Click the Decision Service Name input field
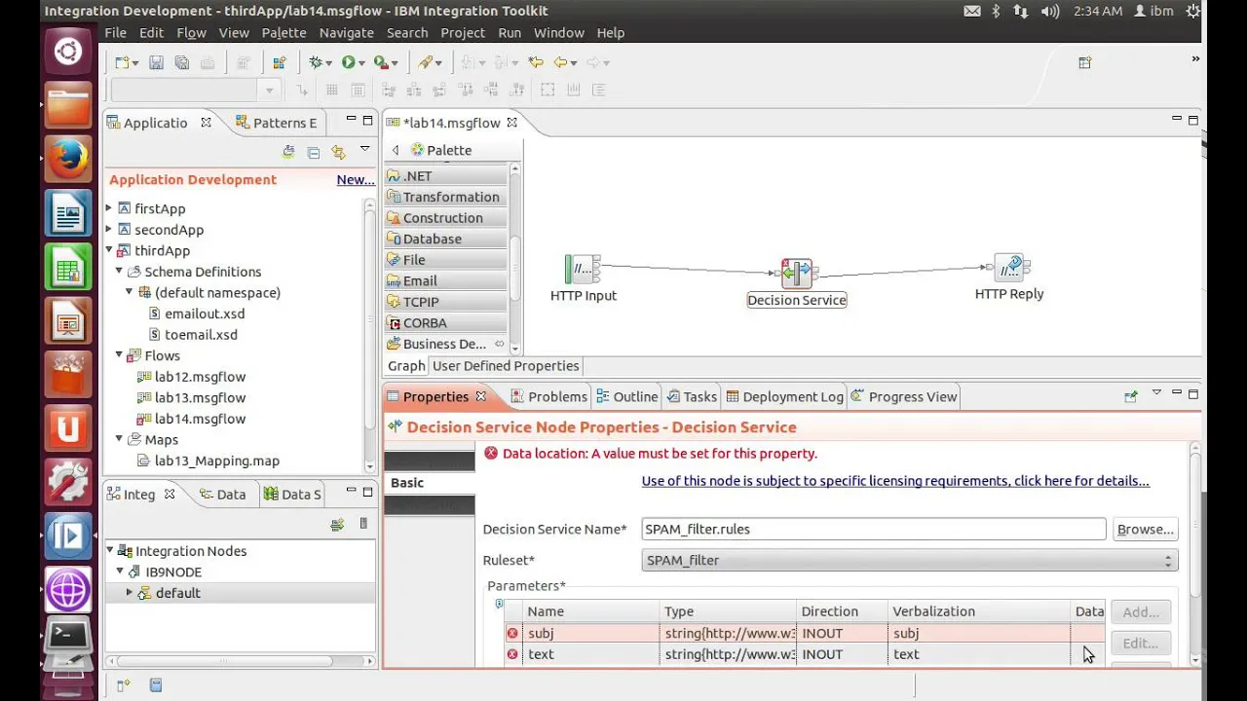The width and height of the screenshot is (1247, 701). point(874,530)
